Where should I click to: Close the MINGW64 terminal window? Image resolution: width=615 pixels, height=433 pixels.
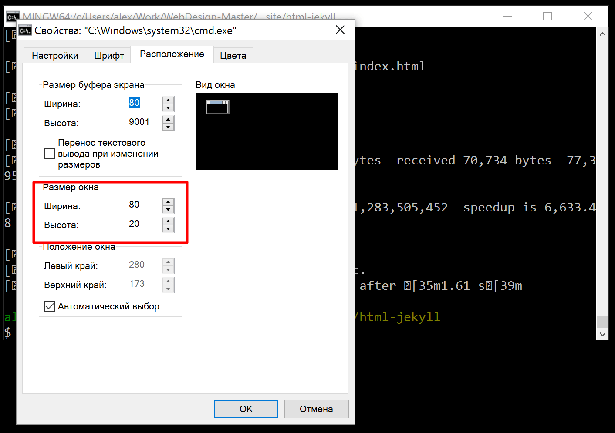588,16
